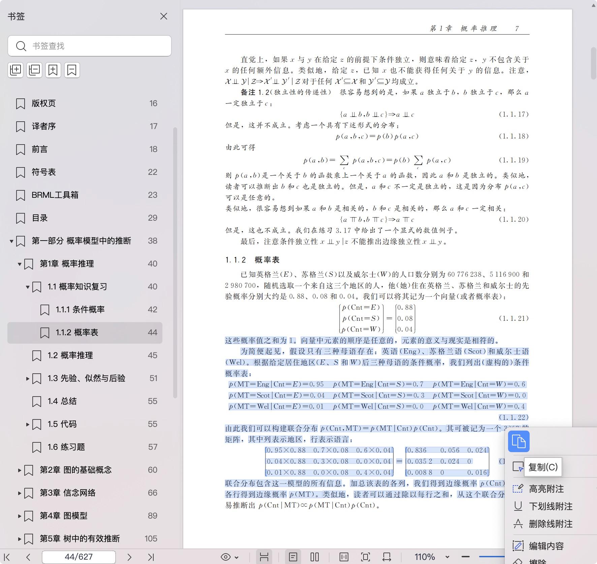Select the two-page view icon
The width and height of the screenshot is (597, 564).
(314, 557)
